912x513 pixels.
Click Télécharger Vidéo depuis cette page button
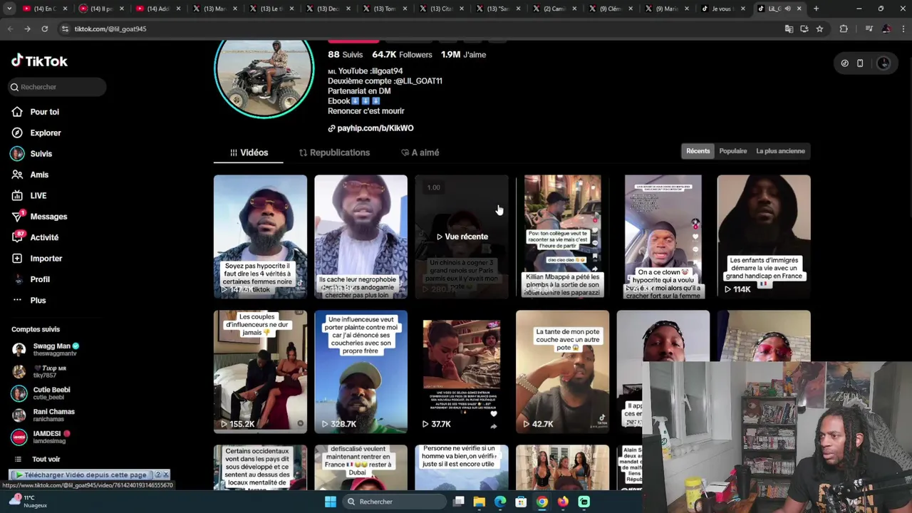pos(85,475)
